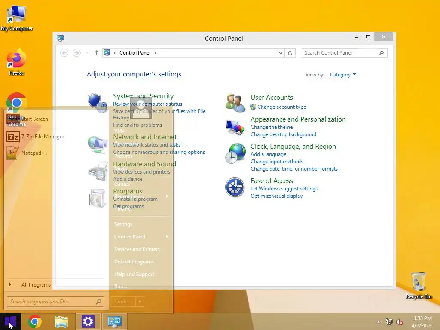Open Help and Support from Start menu
This screenshot has width=440, height=330.
(x=134, y=274)
